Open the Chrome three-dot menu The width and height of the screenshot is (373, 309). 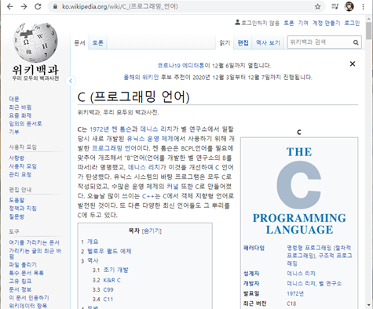(x=364, y=6)
